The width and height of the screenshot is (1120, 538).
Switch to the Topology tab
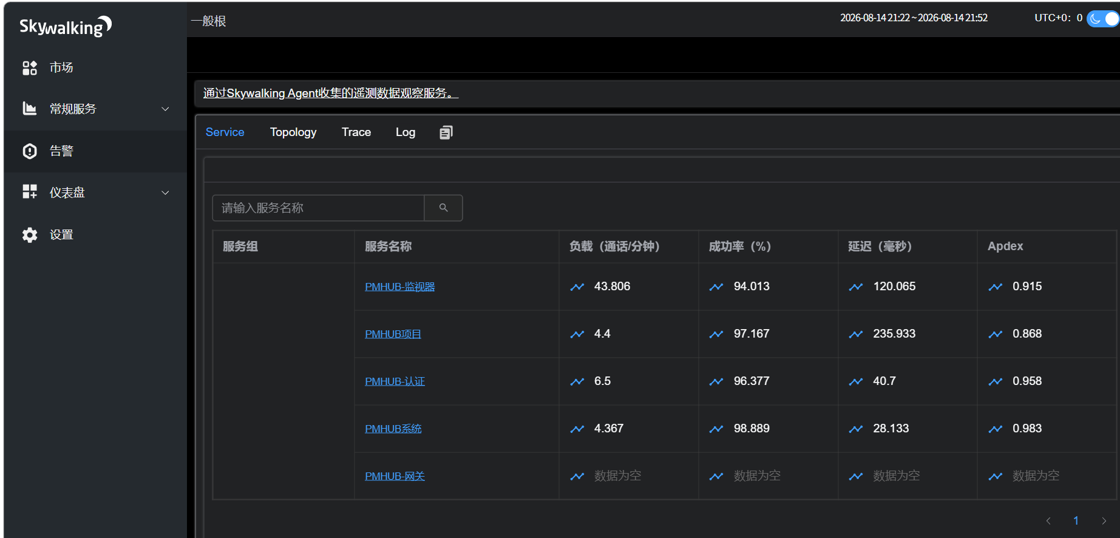[293, 132]
